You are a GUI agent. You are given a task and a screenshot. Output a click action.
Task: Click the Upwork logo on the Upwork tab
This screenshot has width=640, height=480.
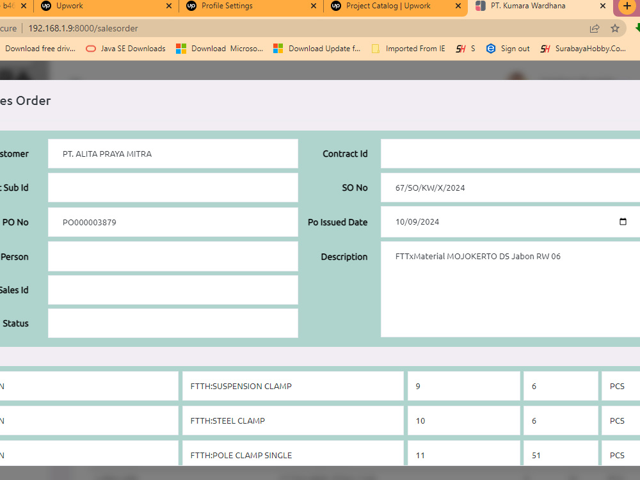coord(45,6)
